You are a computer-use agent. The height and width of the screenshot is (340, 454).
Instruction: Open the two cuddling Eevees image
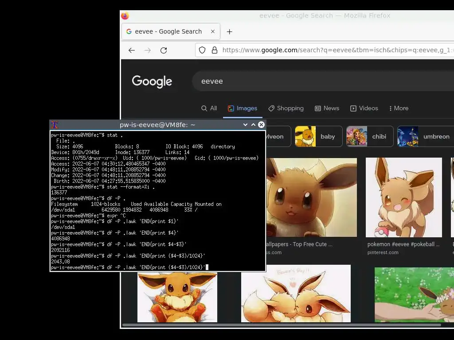coord(296,294)
